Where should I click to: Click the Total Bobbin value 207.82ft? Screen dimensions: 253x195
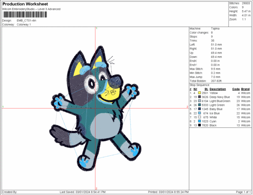pyautogui.click(x=216, y=81)
